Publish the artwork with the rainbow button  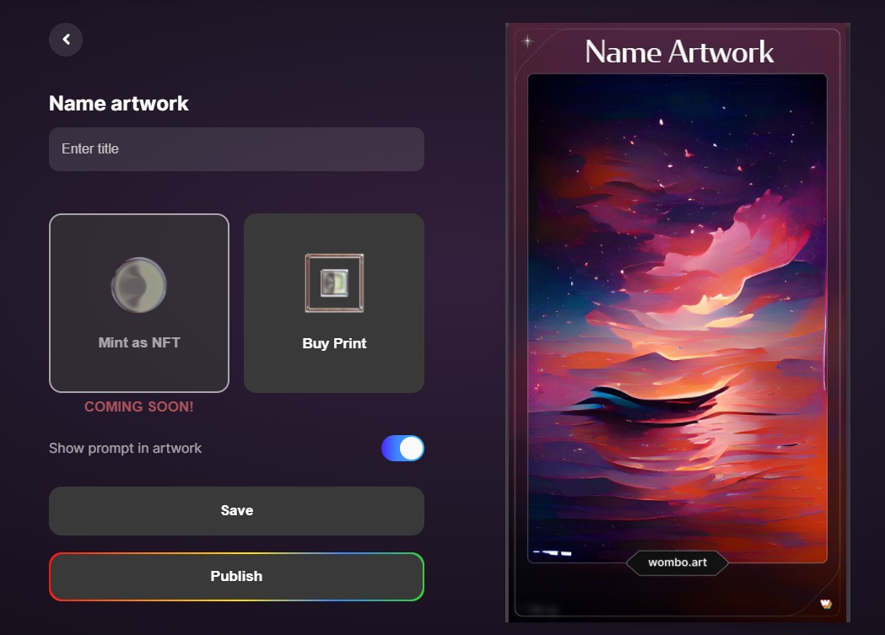click(236, 577)
